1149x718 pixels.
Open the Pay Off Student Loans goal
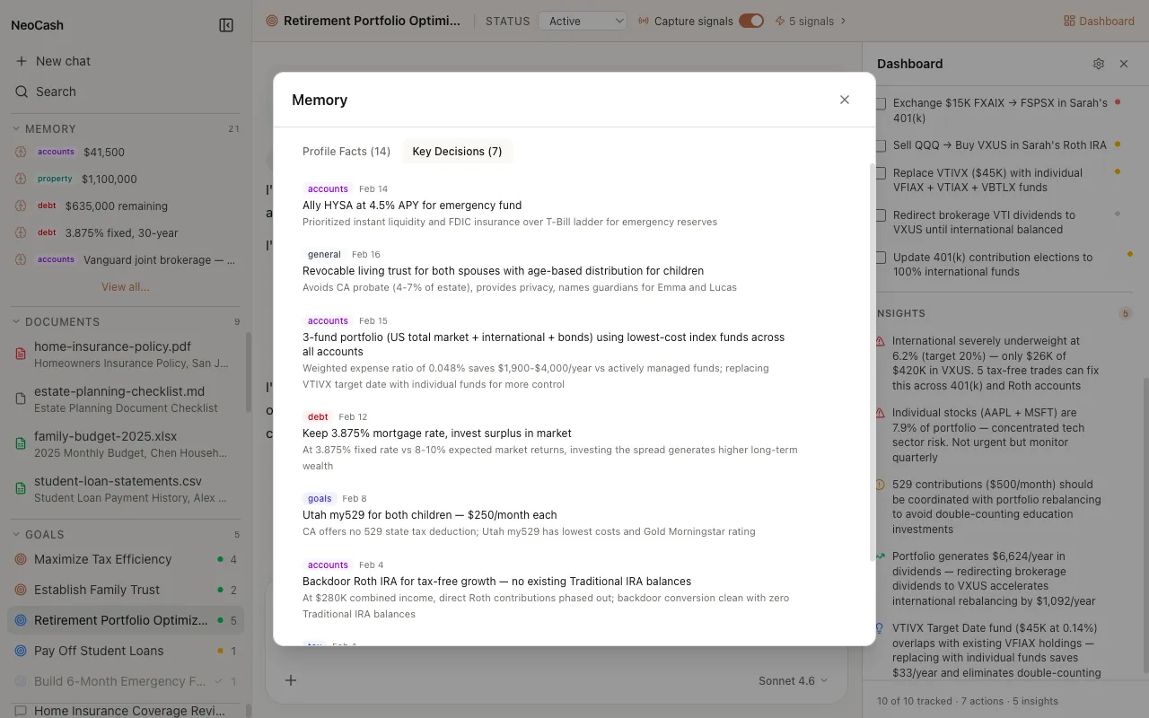point(99,651)
